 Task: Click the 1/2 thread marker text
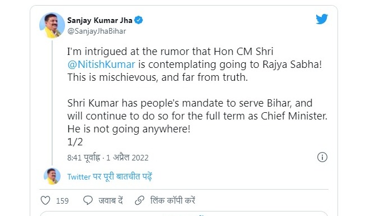point(75,142)
